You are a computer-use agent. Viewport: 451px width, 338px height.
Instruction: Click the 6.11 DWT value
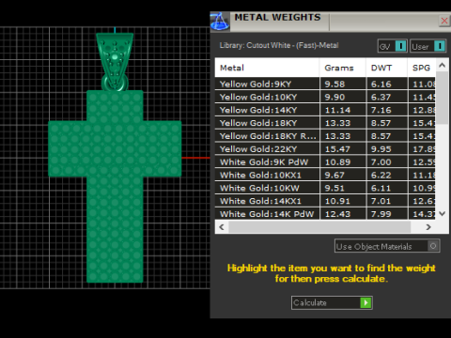[381, 188]
